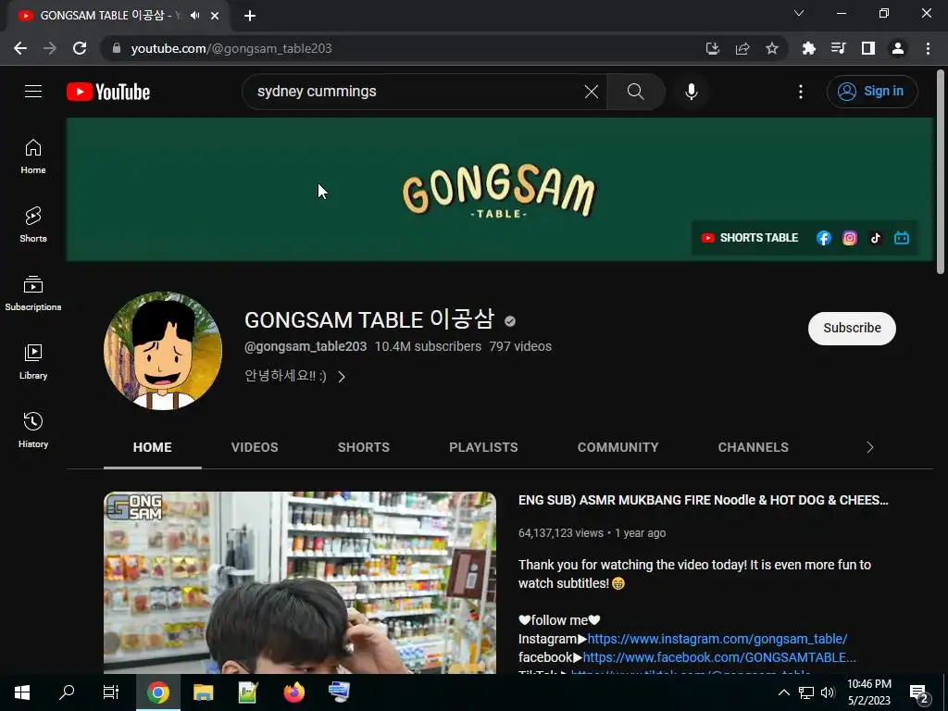
Task: Click the address bar URL
Action: point(231,48)
